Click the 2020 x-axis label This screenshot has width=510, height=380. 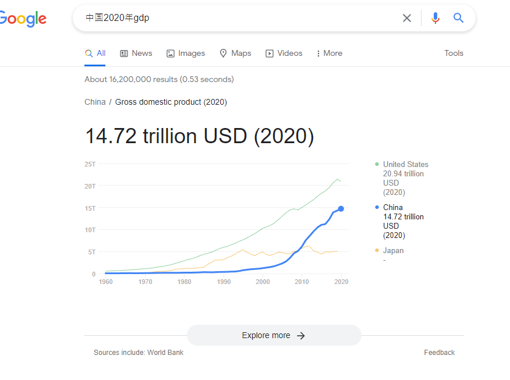coord(341,282)
